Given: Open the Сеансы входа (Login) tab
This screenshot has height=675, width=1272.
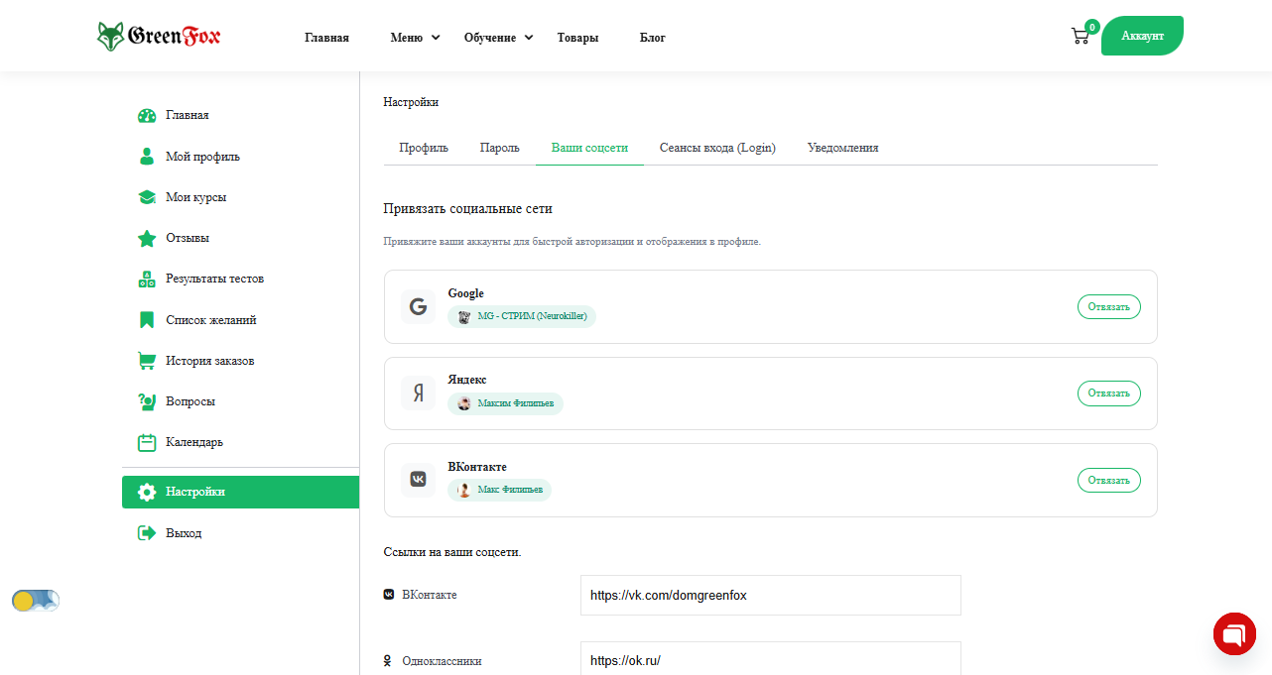Looking at the screenshot, I should [x=717, y=148].
